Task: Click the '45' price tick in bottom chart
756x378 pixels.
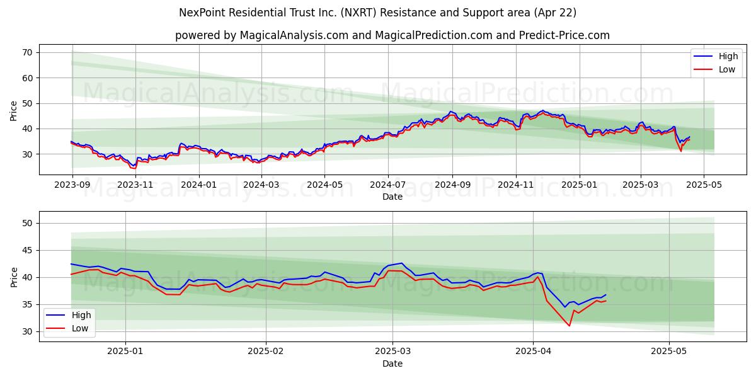Action: (x=28, y=250)
